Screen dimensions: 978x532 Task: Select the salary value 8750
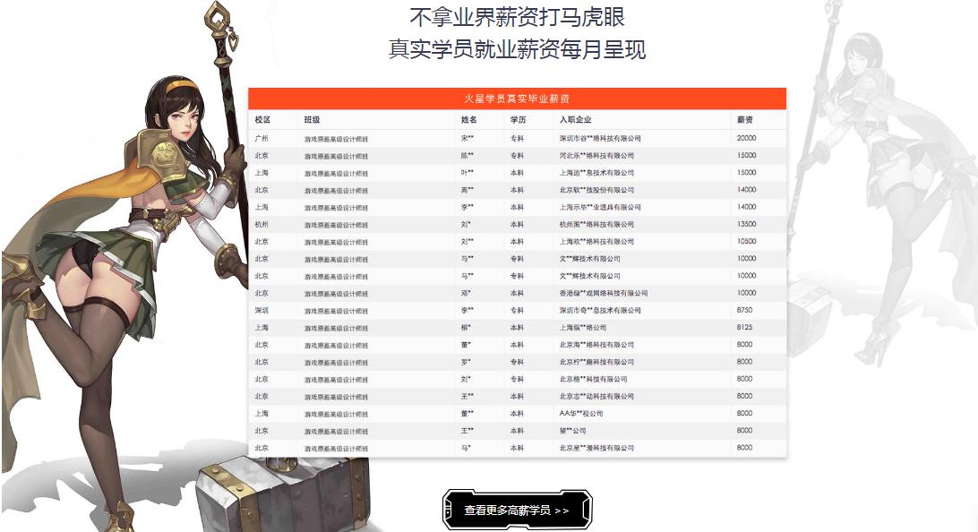(x=745, y=310)
